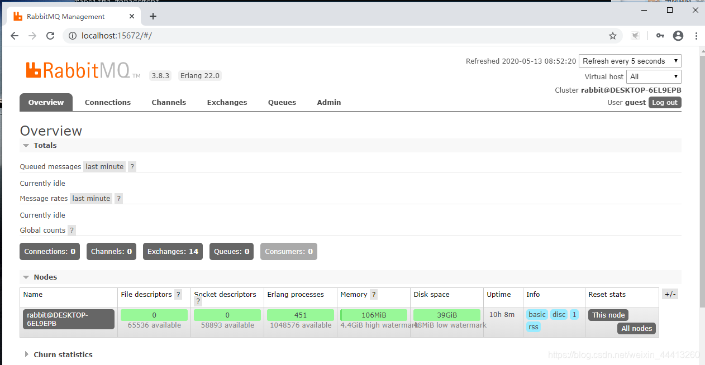Reload the page with refresh icon
The width and height of the screenshot is (705, 365).
50,36
